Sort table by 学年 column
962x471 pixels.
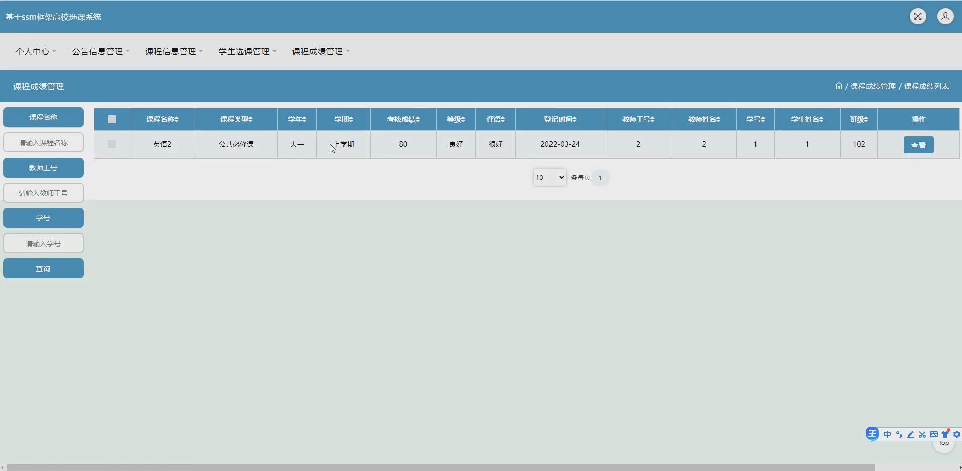(297, 119)
